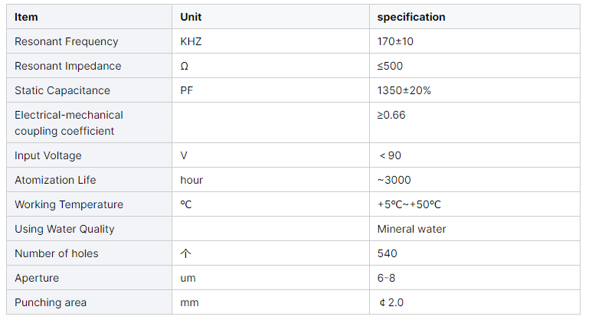Click the 1350±20% capacitance value
Image resolution: width=592 pixels, height=323 pixels.
pos(404,90)
